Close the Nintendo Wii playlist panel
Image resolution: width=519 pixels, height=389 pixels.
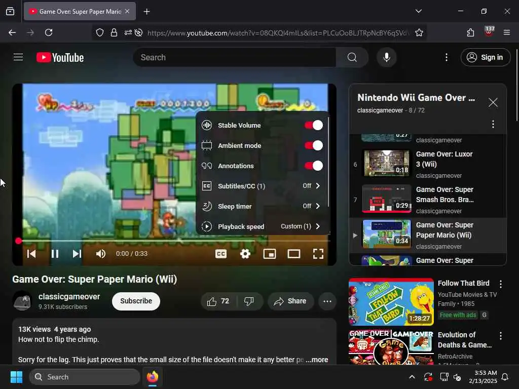(493, 102)
